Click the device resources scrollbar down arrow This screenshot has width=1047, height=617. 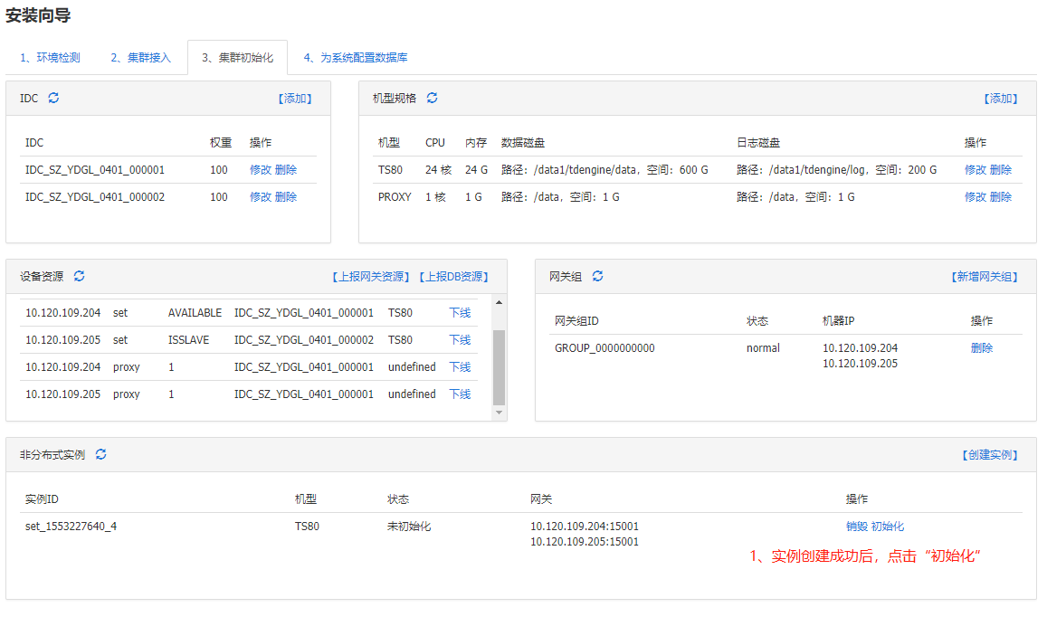pos(499,413)
